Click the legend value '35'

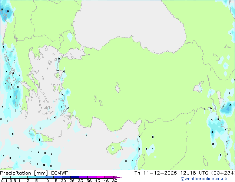coord(89,181)
